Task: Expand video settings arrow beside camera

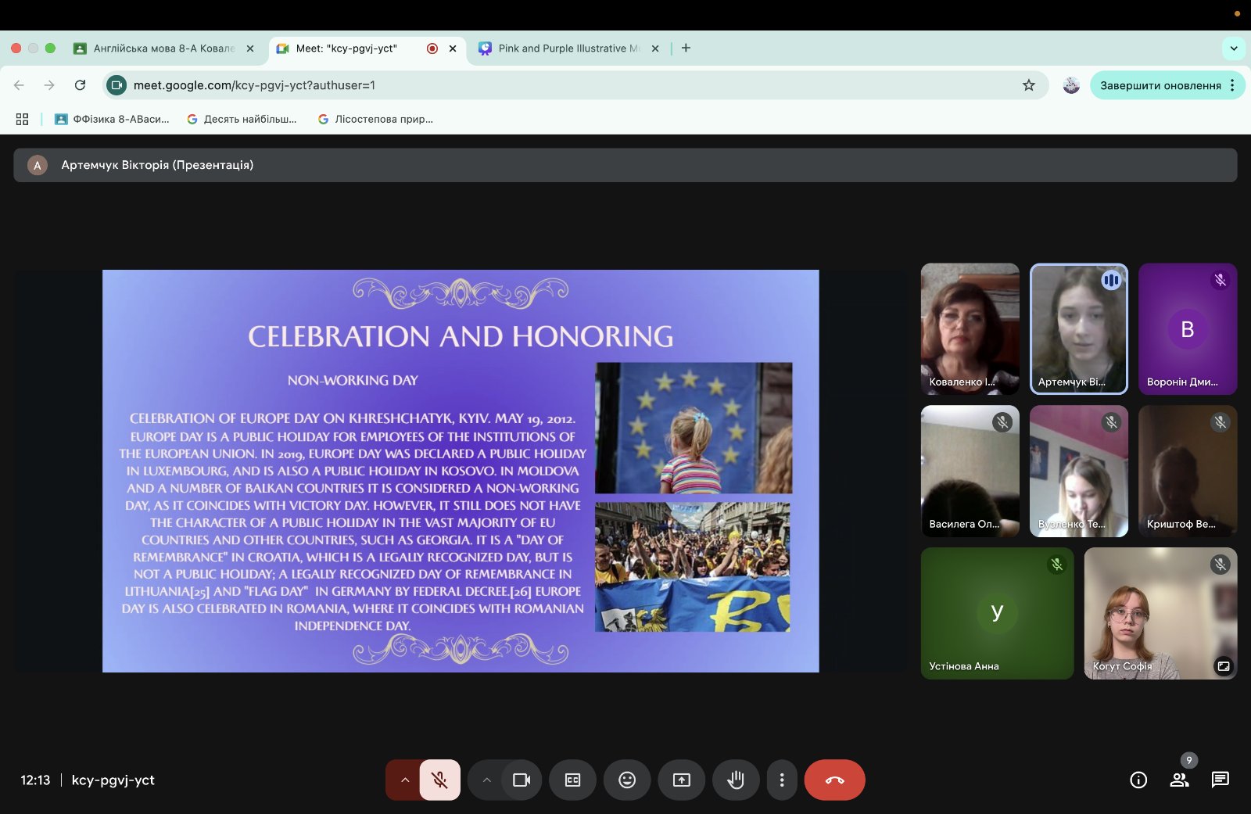Action: pos(486,780)
